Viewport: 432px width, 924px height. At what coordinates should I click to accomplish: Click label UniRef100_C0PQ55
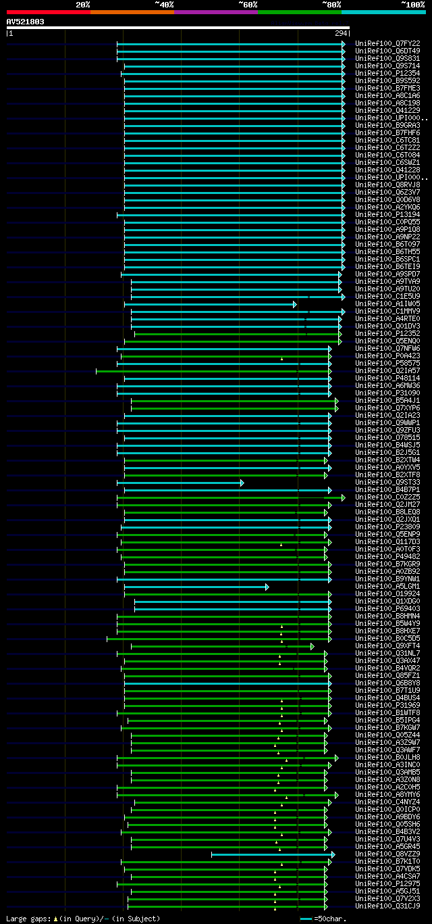click(x=387, y=222)
